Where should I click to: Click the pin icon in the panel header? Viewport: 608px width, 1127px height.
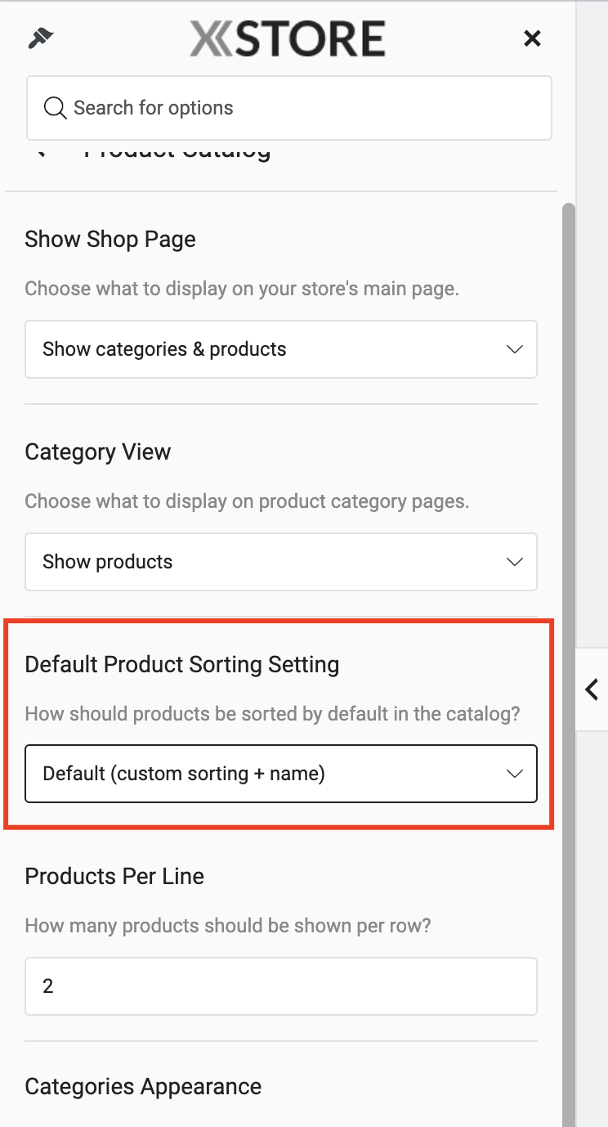coord(40,38)
